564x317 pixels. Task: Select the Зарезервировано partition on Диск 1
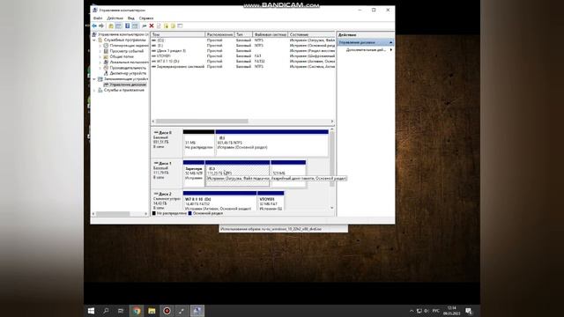[194, 173]
